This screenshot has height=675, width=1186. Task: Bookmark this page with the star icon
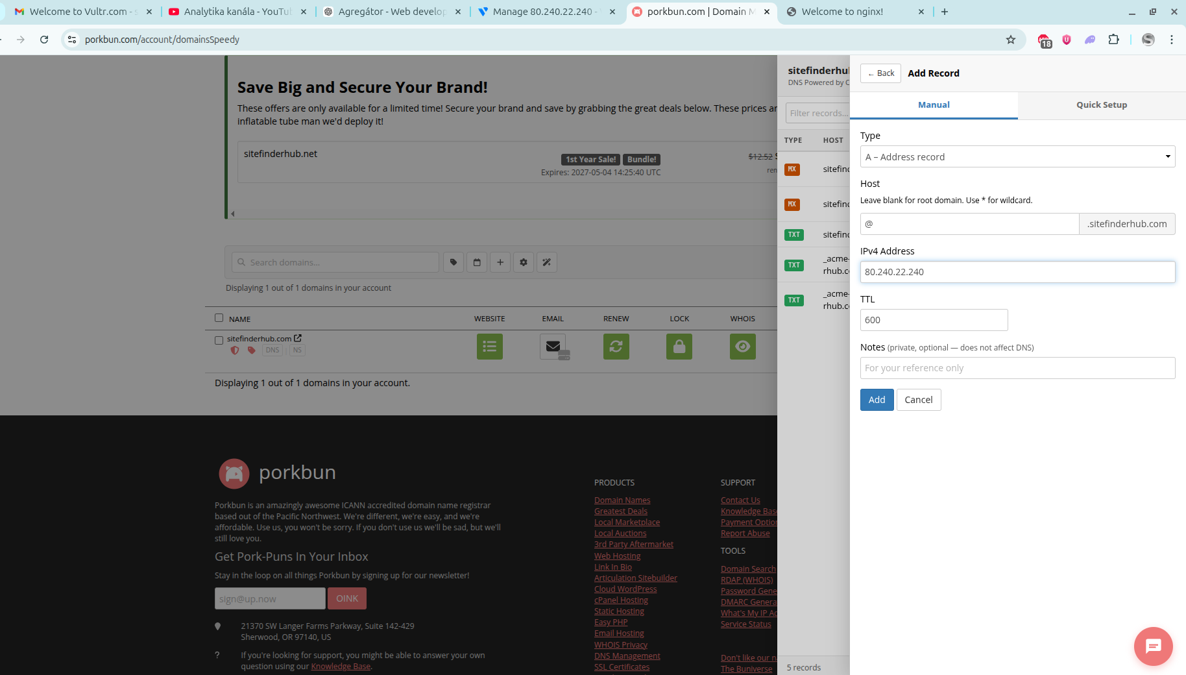1011,40
